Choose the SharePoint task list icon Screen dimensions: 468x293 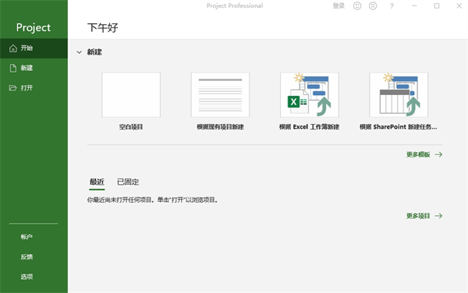399,95
